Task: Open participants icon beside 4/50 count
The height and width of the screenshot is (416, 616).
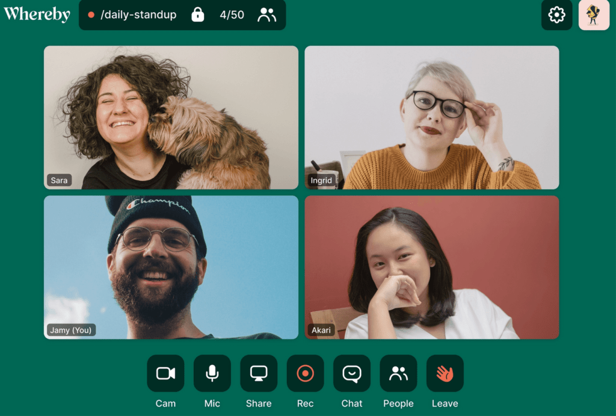Action: [266, 15]
